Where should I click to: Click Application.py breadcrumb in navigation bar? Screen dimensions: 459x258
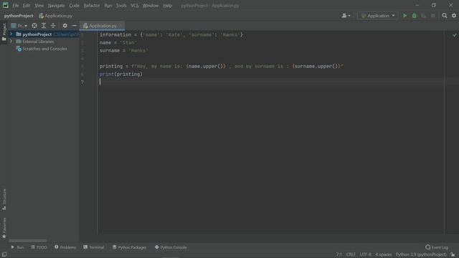pyautogui.click(x=56, y=16)
